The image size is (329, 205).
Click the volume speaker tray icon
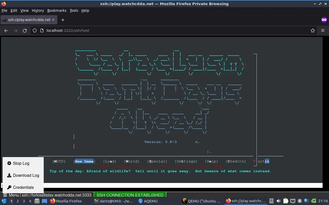click(x=278, y=201)
